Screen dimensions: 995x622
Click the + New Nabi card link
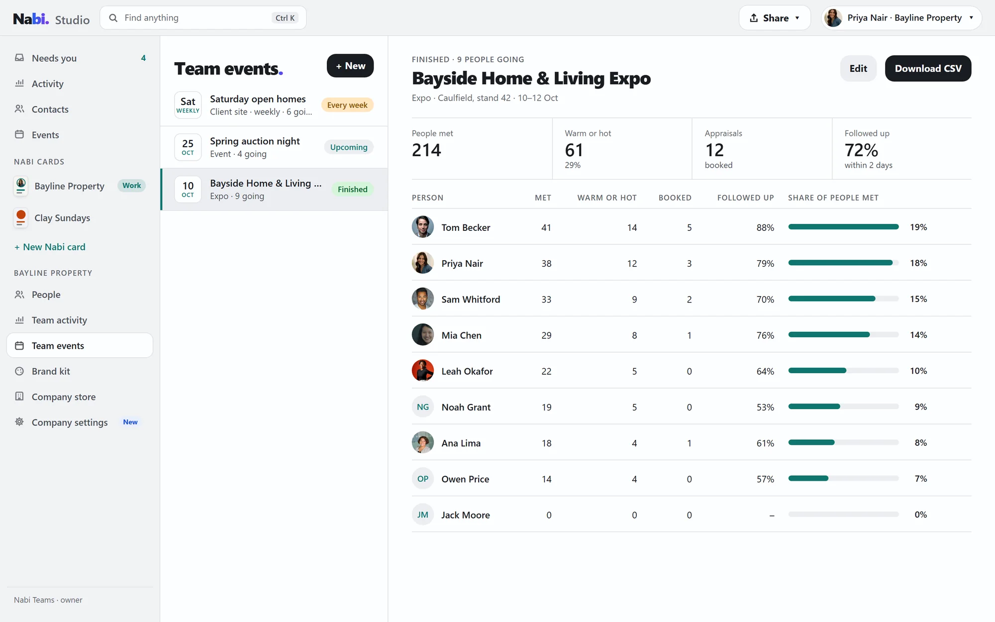point(50,247)
